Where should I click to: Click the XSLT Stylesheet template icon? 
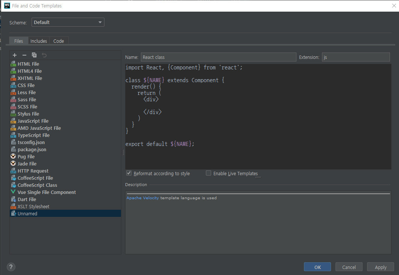pyautogui.click(x=13, y=206)
